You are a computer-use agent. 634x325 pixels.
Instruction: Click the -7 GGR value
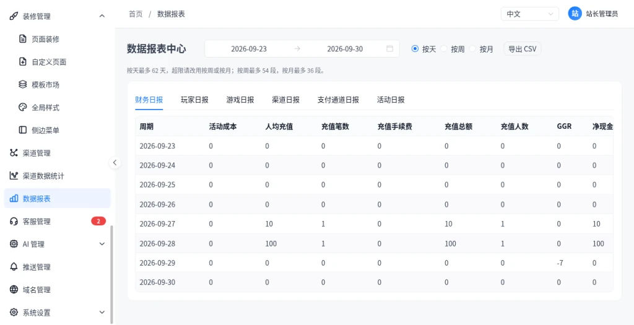(x=560, y=263)
